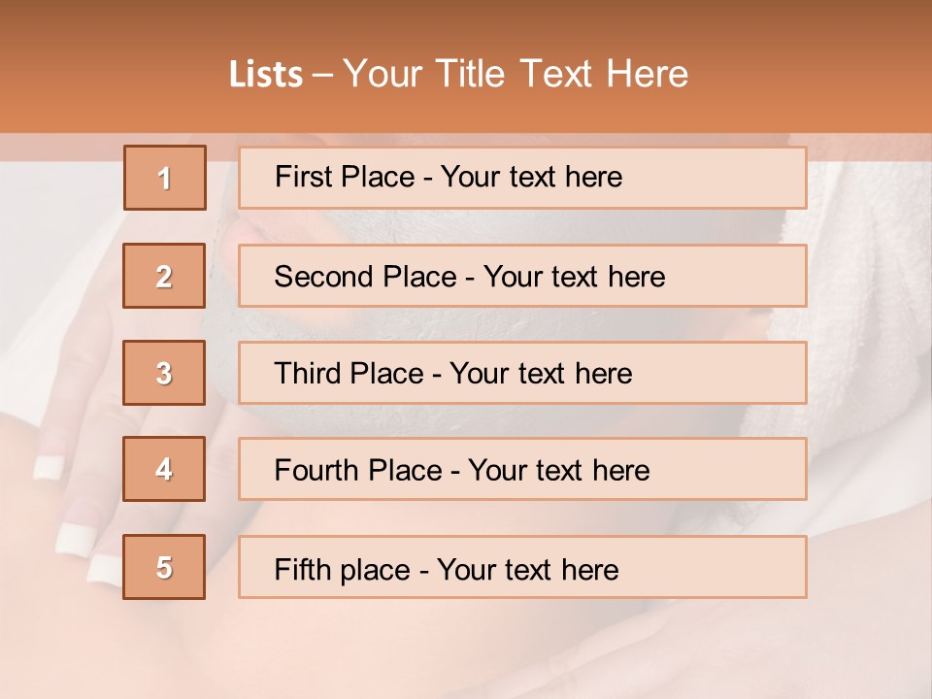Click Fourth Place text bar
Viewport: 932px width, 699px height.
[x=522, y=469]
